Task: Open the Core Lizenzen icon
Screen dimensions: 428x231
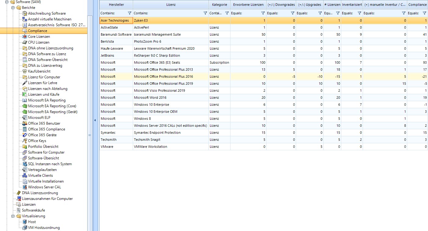Action: [25, 37]
